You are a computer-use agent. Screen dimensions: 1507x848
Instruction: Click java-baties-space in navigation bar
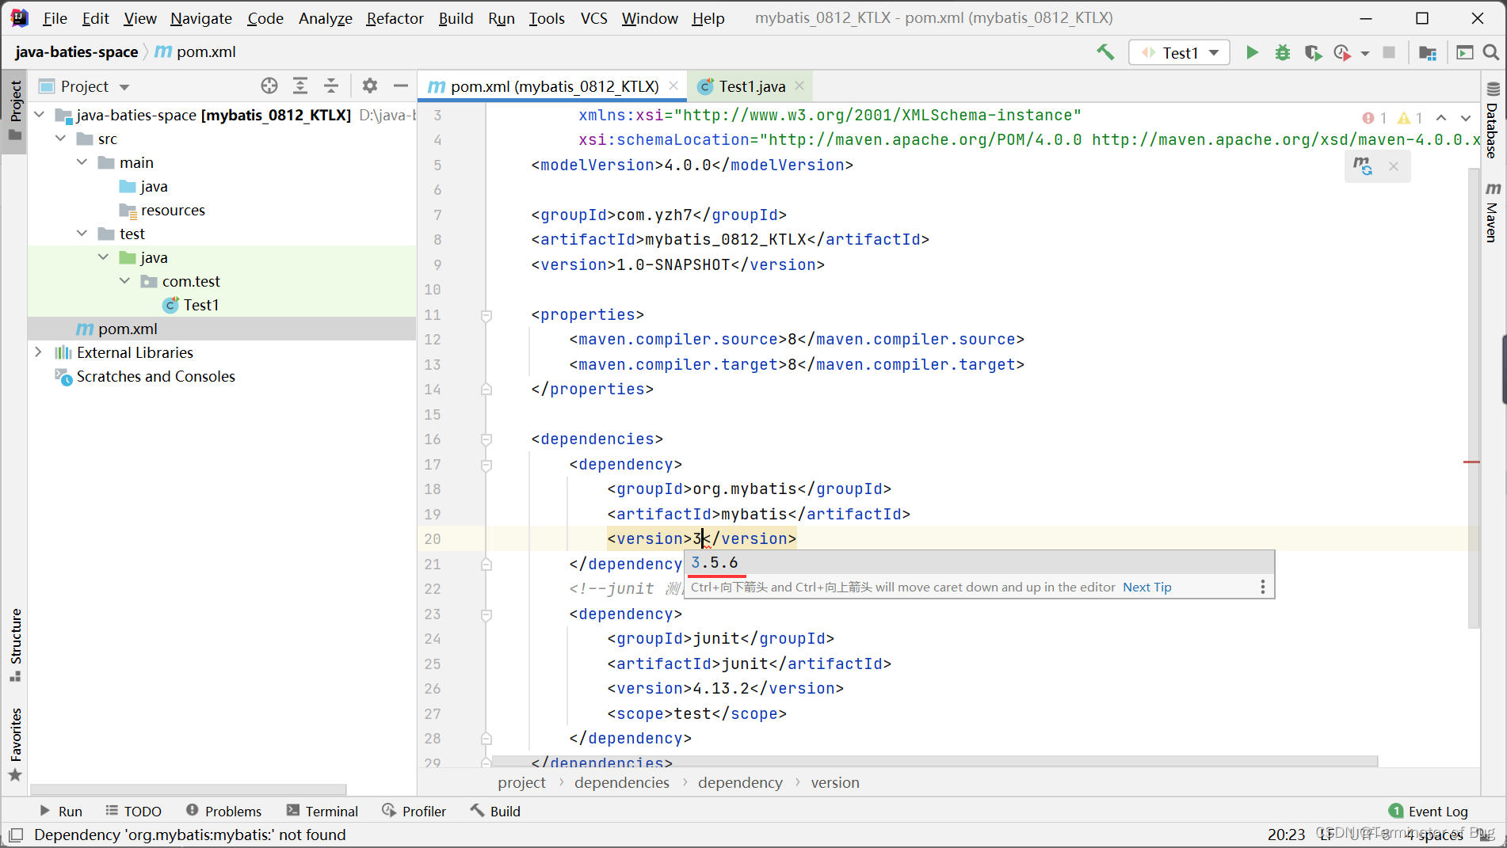[x=76, y=51]
